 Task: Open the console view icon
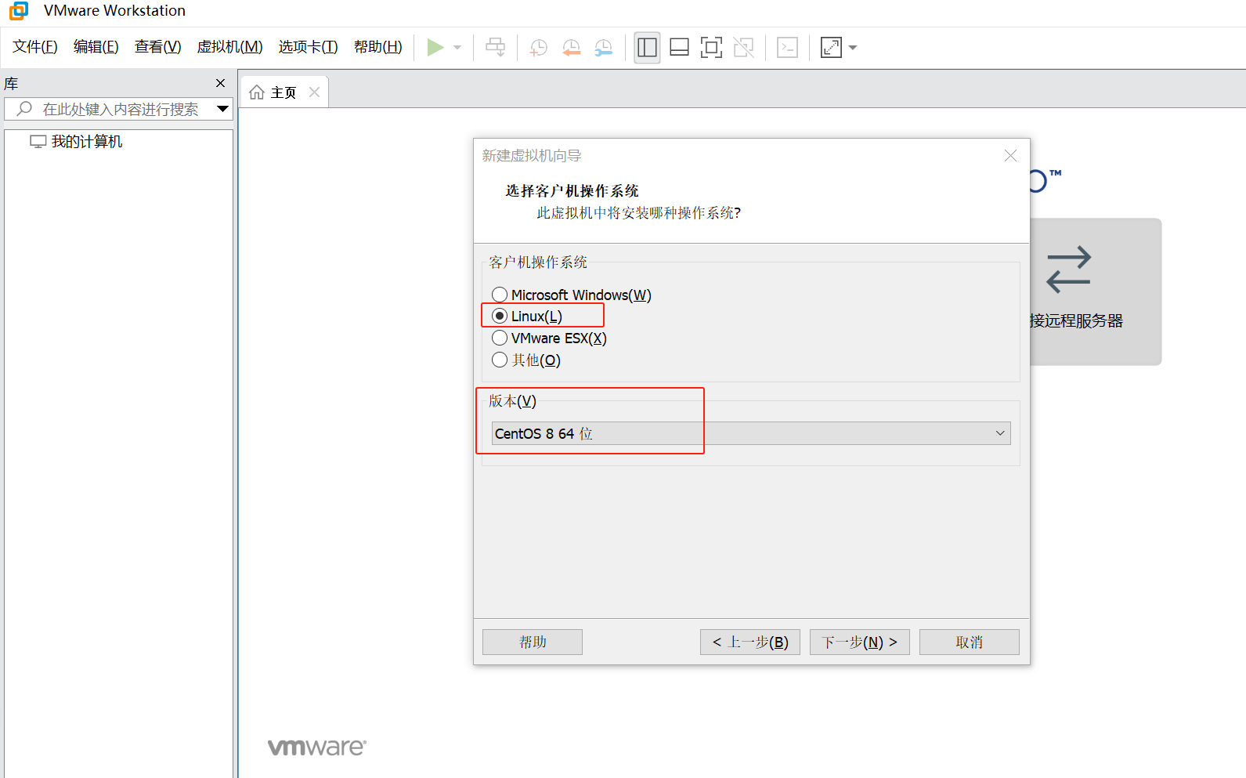(x=787, y=48)
